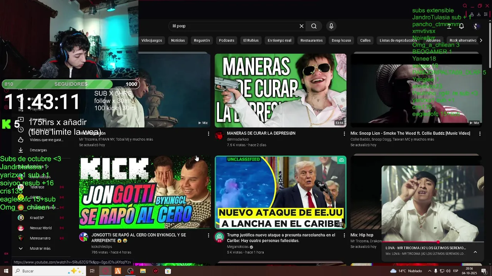Select the En tiempo real chip
The width and height of the screenshot is (492, 276).
[279, 40]
